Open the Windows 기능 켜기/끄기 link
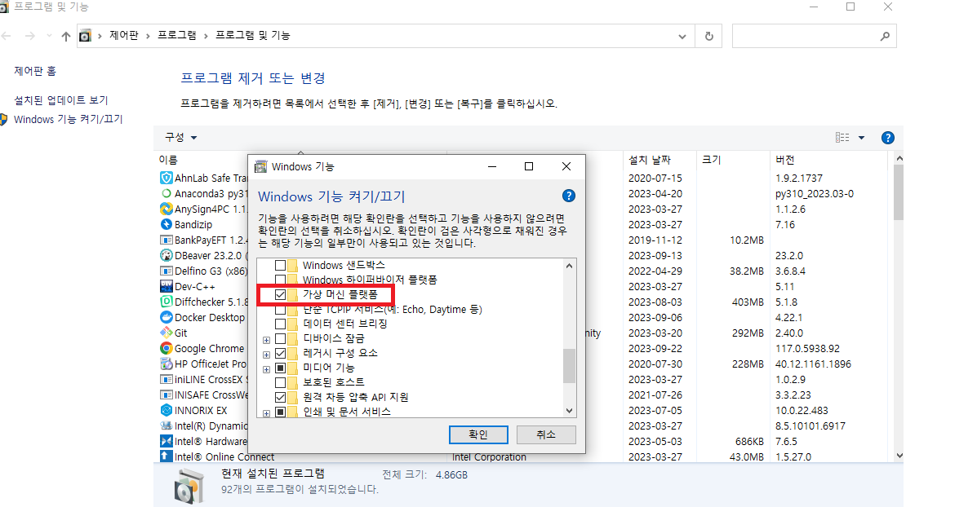977x507 pixels. tap(68, 120)
